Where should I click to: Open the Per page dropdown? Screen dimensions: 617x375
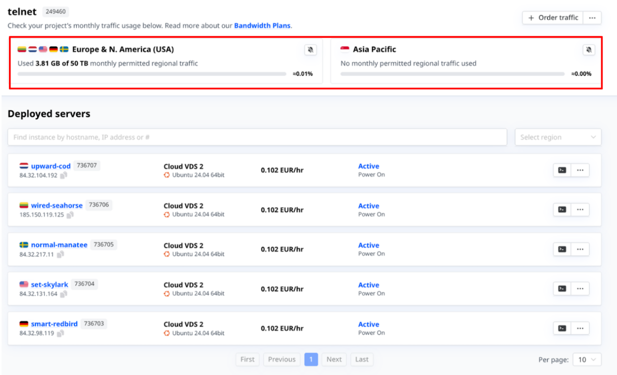click(587, 359)
